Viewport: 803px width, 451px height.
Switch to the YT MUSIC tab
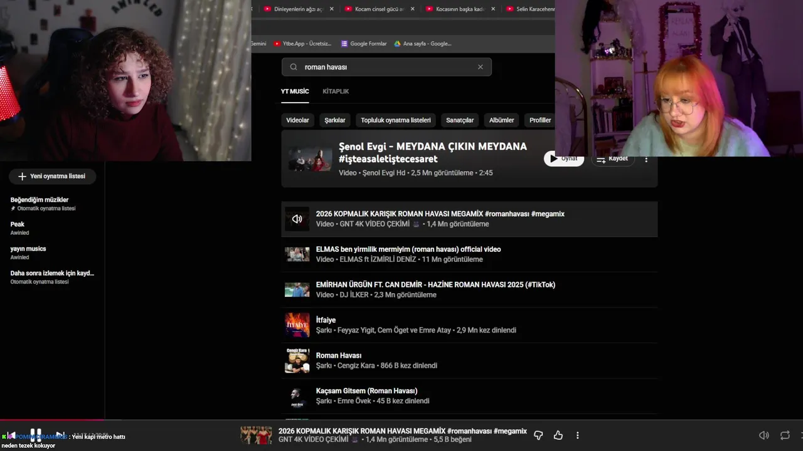pyautogui.click(x=295, y=91)
